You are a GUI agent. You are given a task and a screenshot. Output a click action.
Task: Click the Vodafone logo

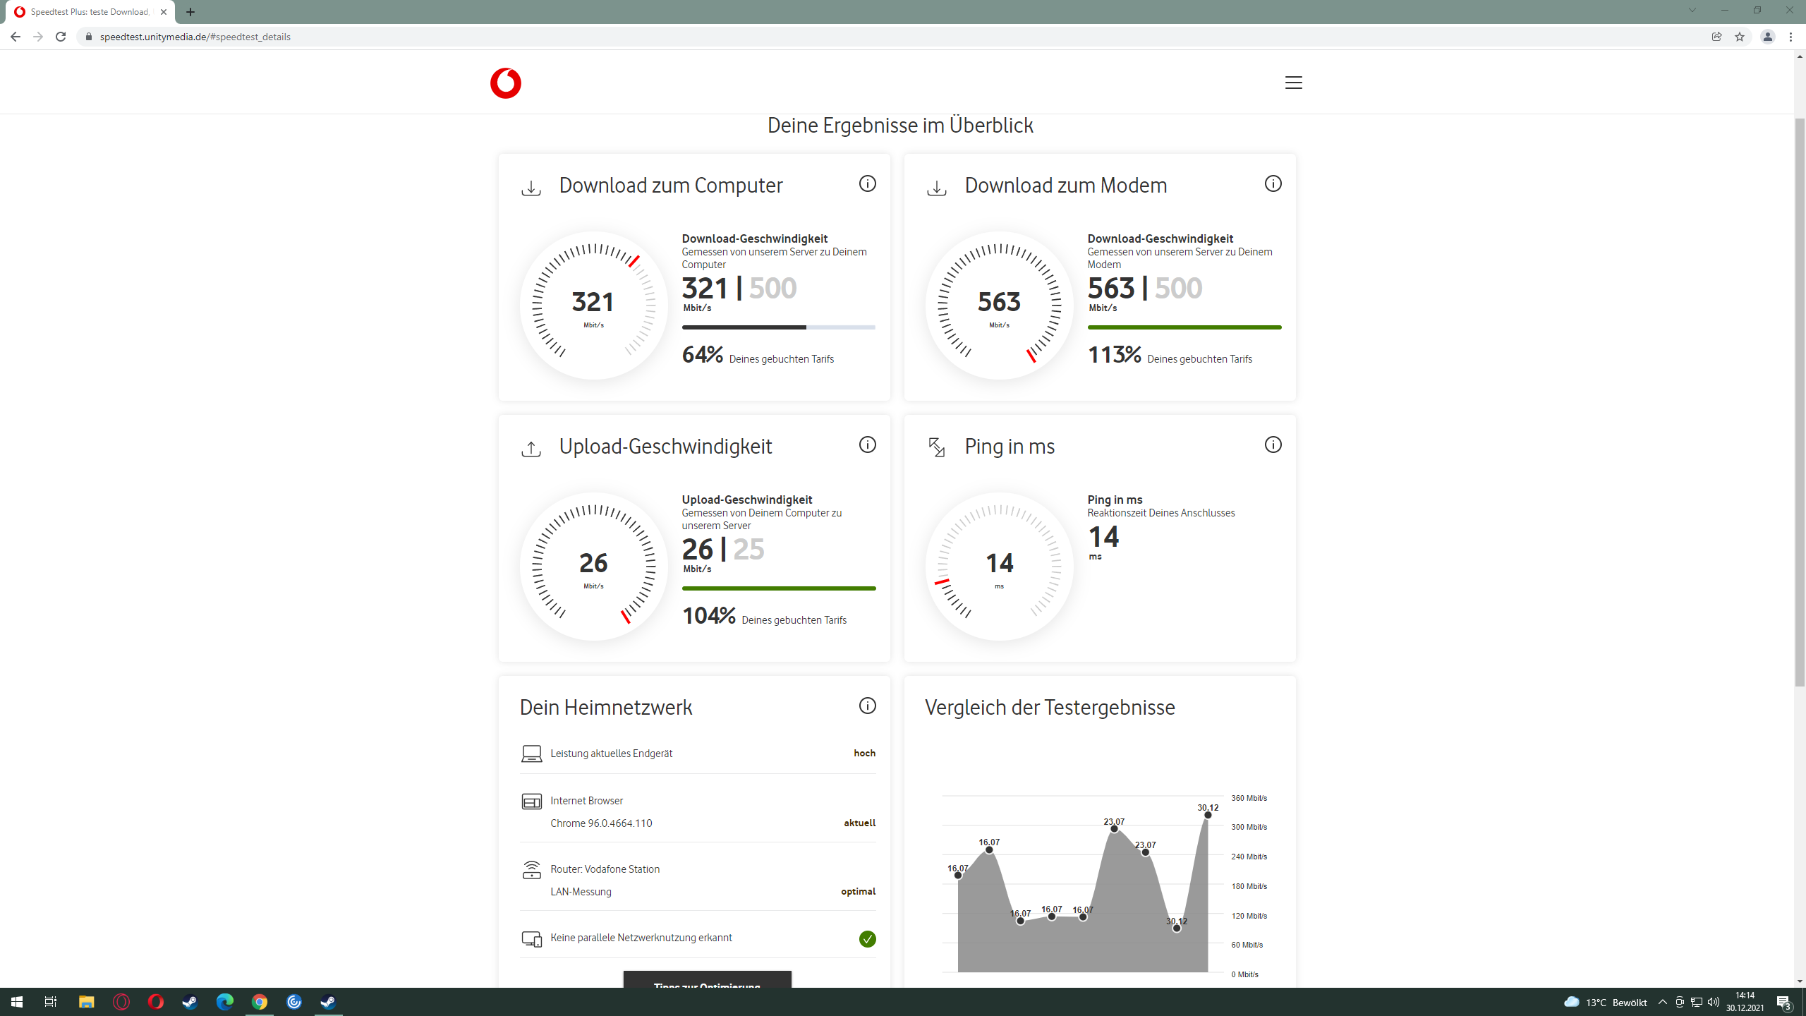click(x=505, y=83)
